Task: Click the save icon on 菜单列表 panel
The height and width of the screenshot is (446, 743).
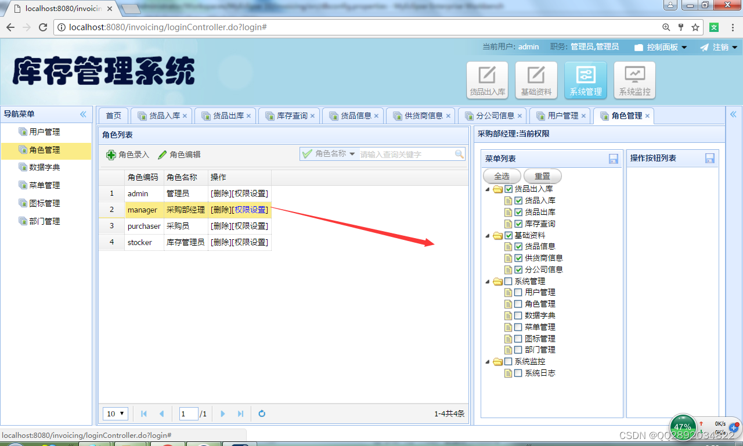Action: (x=613, y=158)
